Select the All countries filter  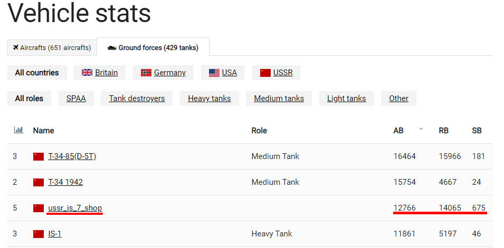37,73
